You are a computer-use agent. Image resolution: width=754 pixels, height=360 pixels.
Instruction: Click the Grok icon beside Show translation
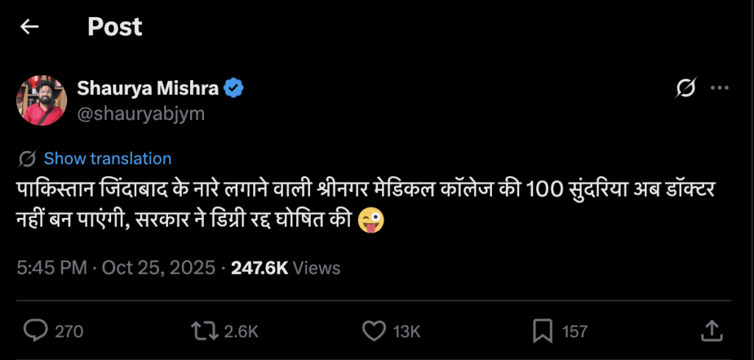click(x=27, y=158)
